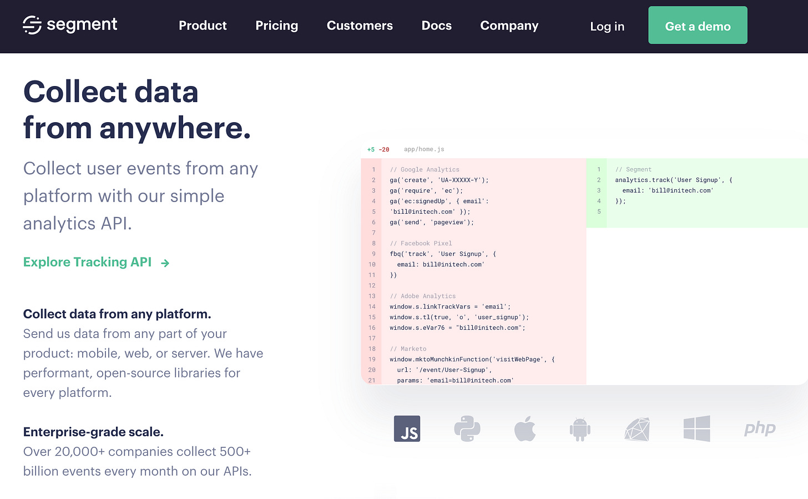Click the Get a demo button
Viewport: 808px width, 499px height.
click(x=698, y=25)
